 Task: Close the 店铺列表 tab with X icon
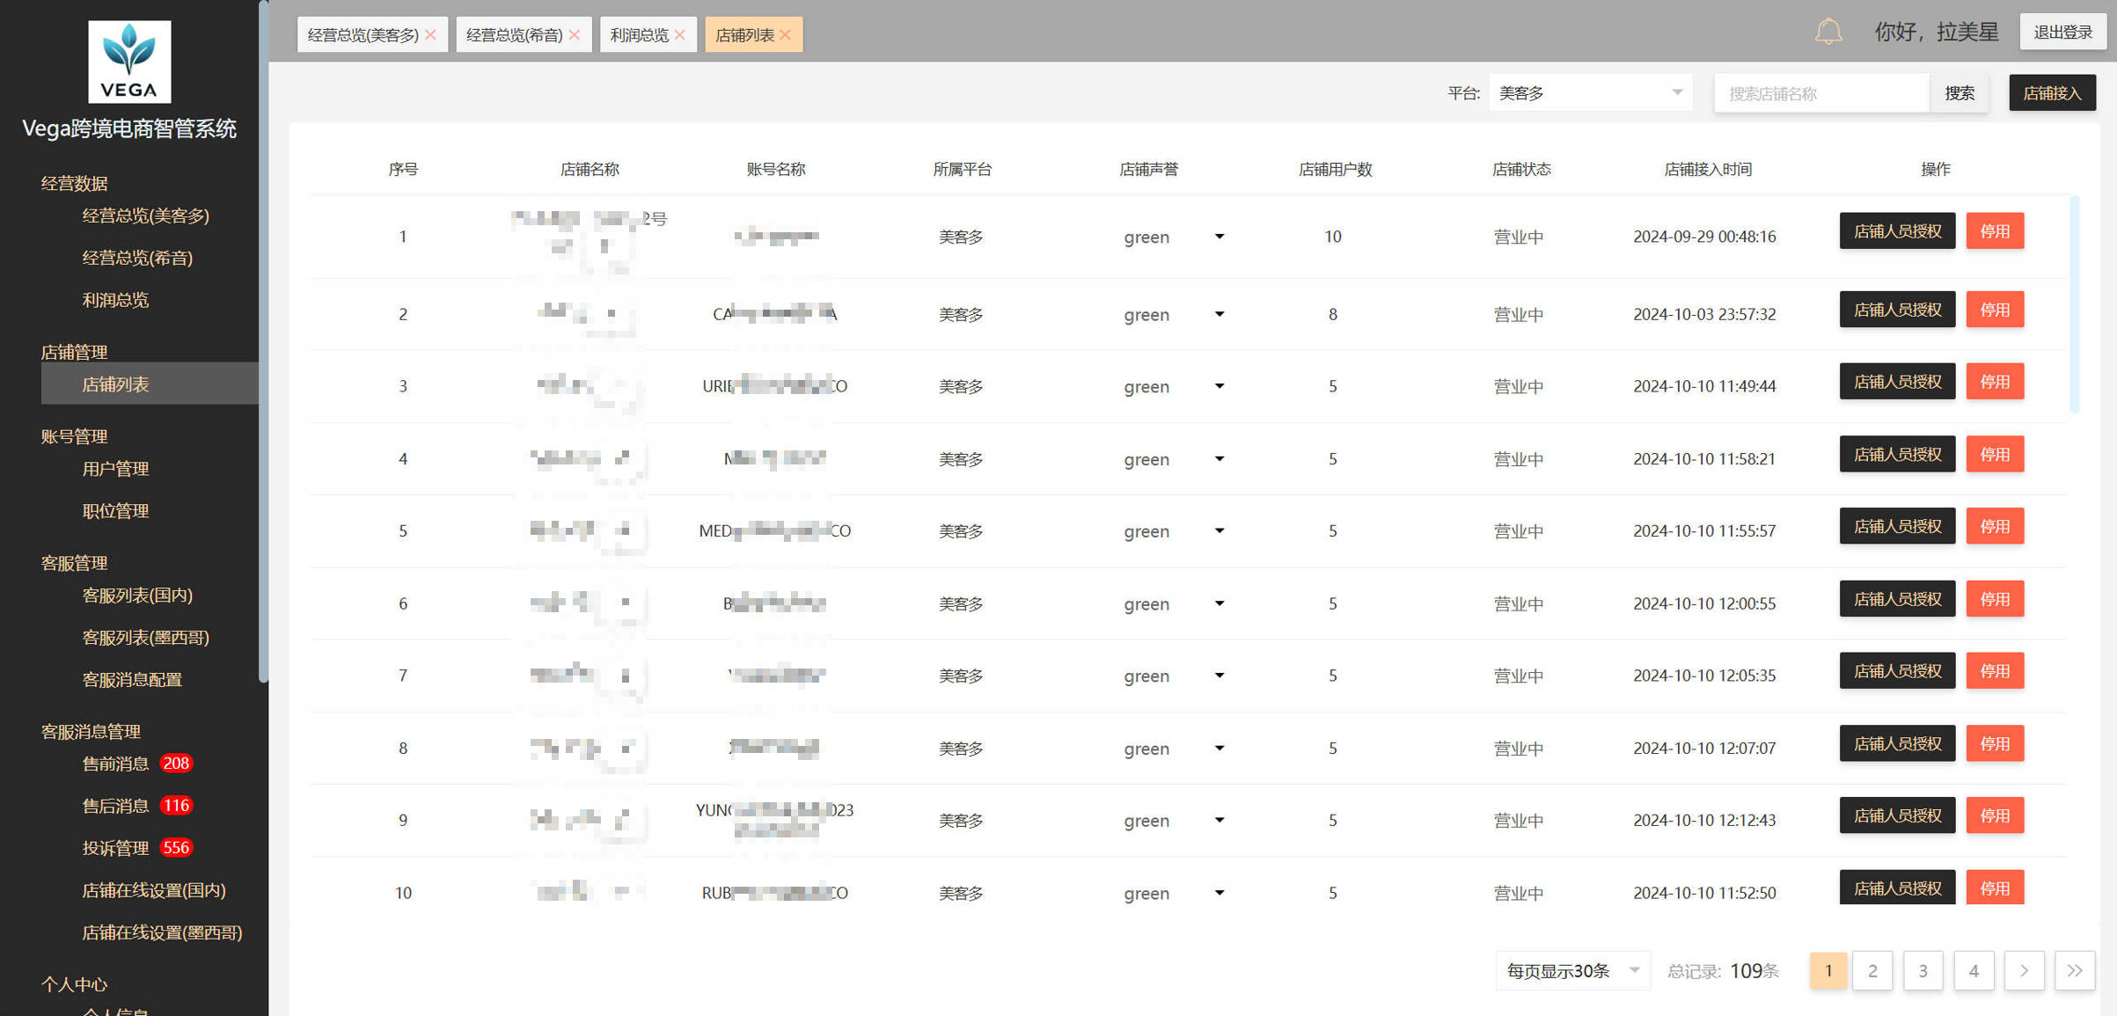[786, 35]
